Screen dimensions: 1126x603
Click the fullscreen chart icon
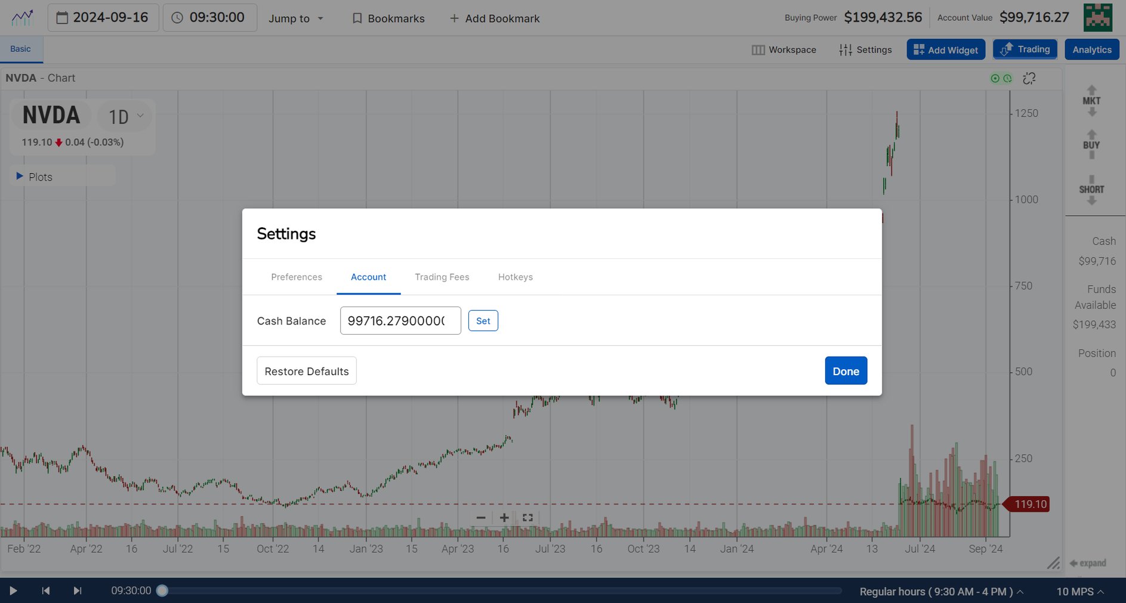[527, 518]
